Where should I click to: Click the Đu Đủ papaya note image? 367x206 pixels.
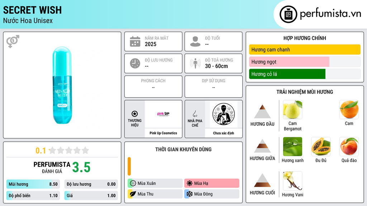coord(321,146)
